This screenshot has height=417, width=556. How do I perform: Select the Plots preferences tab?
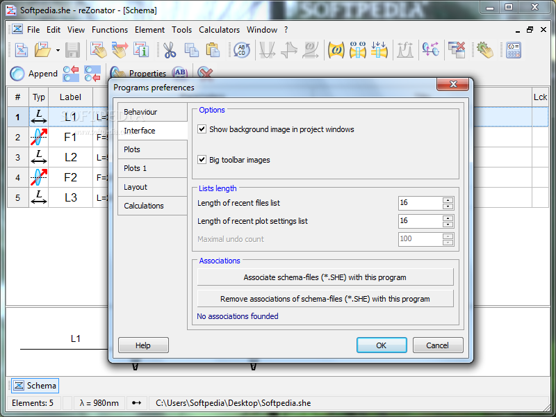point(152,149)
